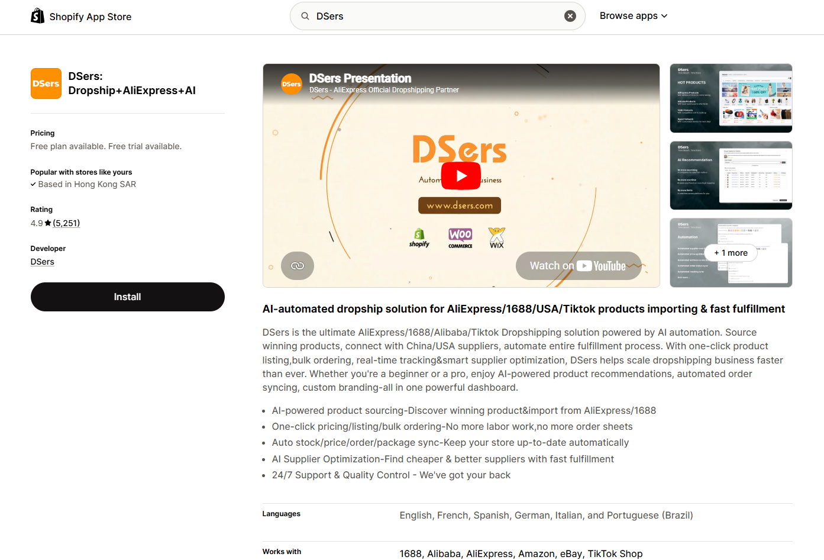The height and width of the screenshot is (560, 824).
Task: Click the Shopify logo in video
Action: pyautogui.click(x=419, y=238)
